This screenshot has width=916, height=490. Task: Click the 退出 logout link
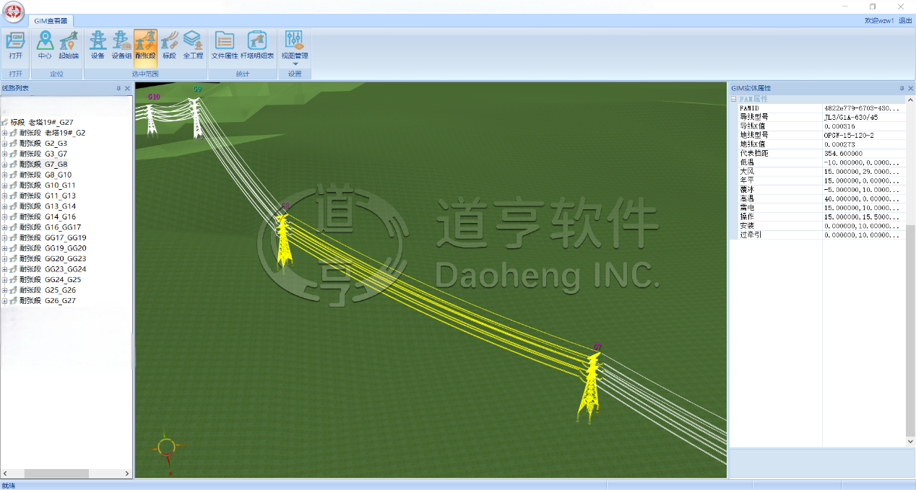[905, 21]
